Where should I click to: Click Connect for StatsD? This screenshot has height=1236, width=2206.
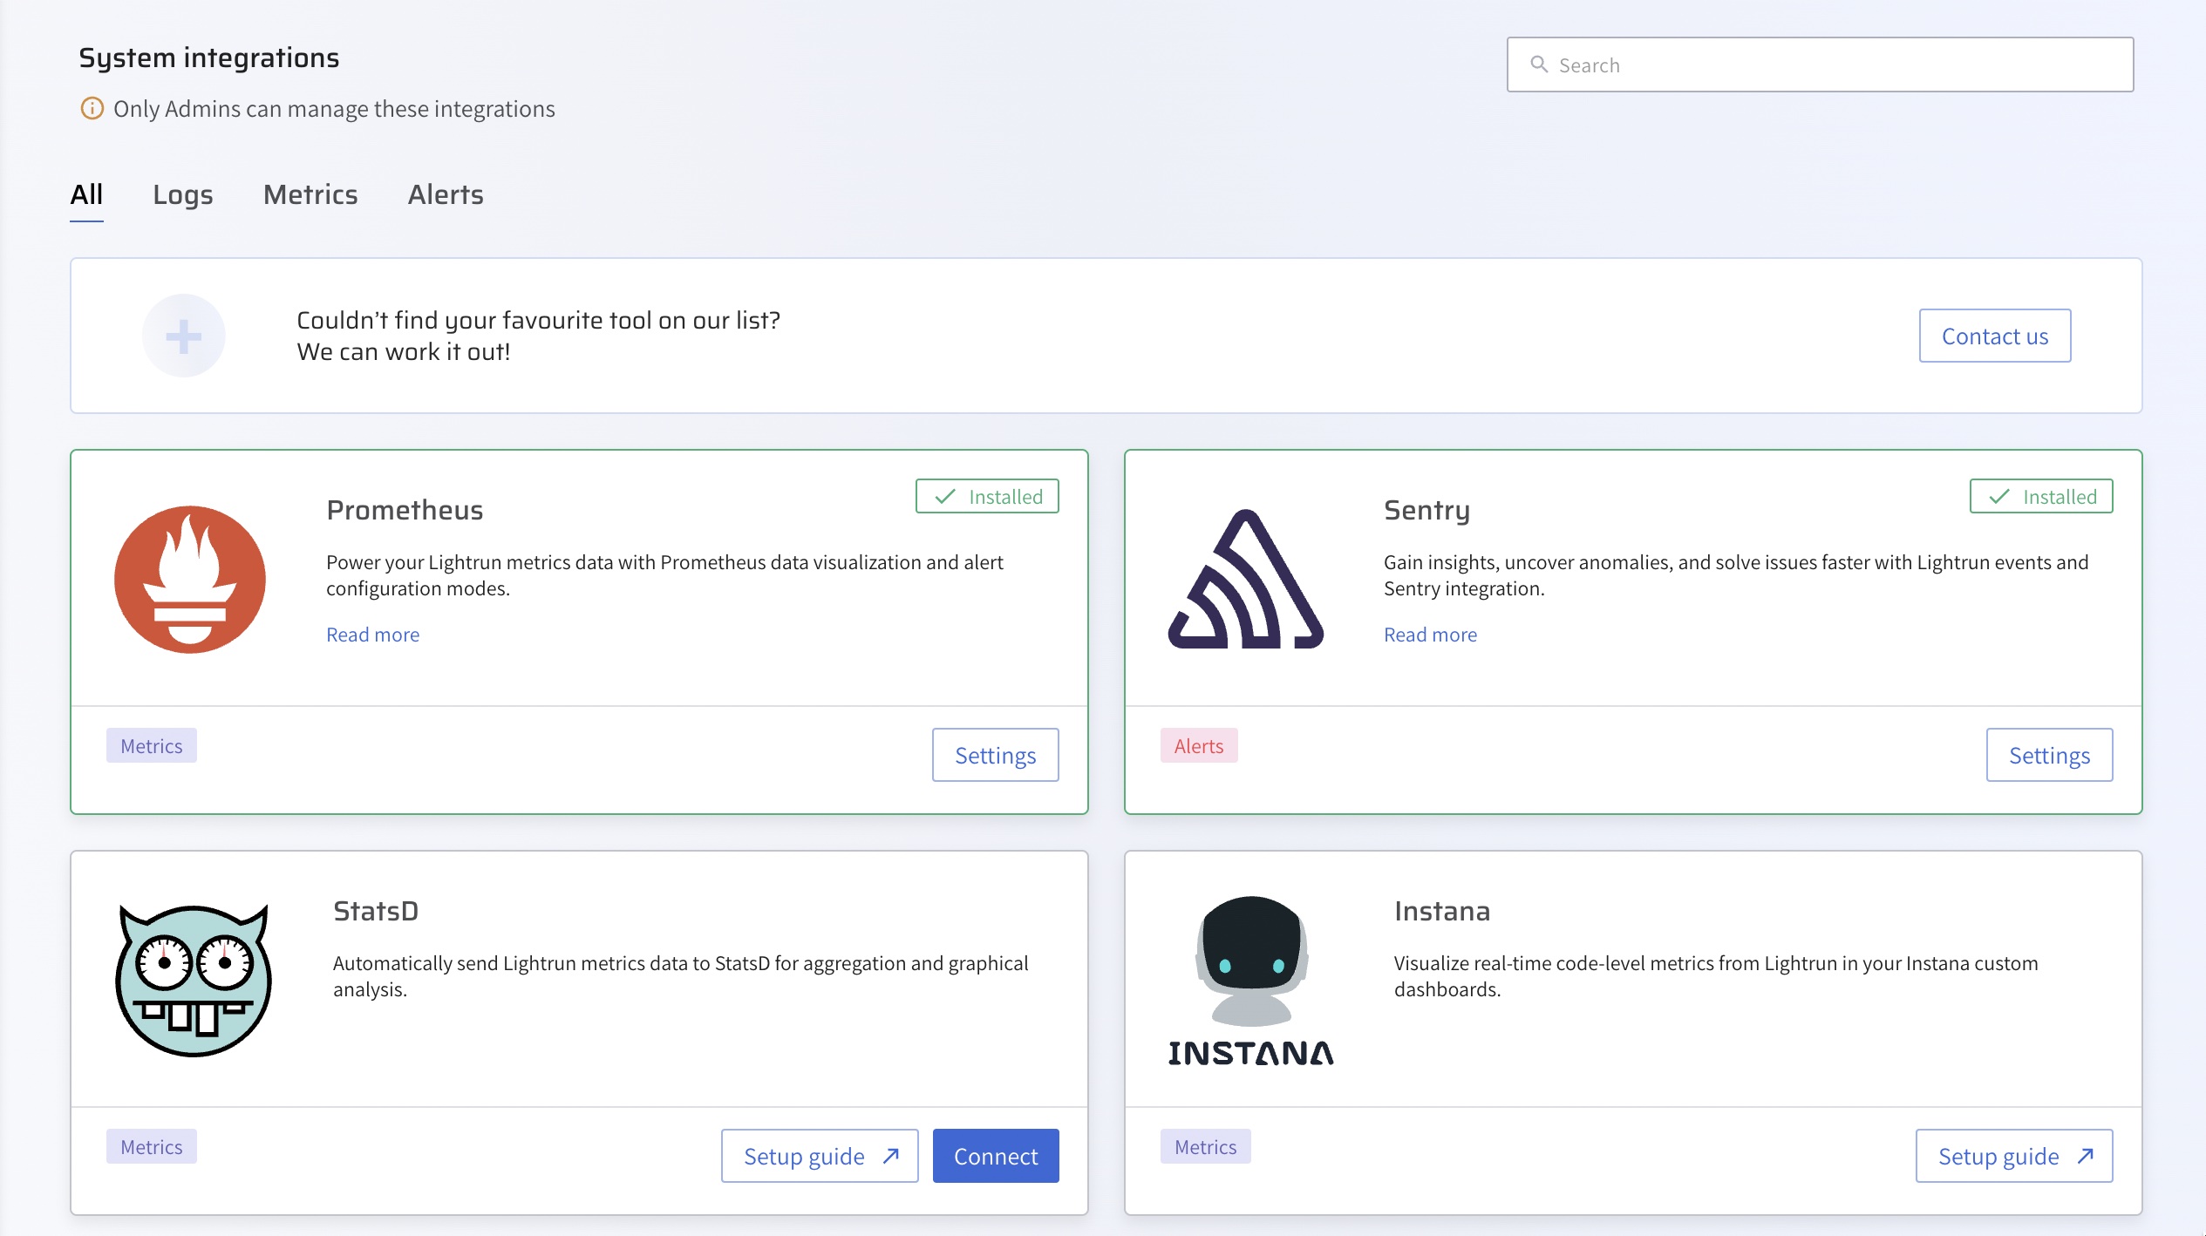(996, 1156)
